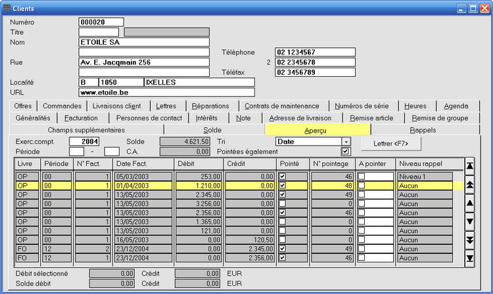Uncheck Pointé for the 1.210,00 debit row
Image resolution: width=493 pixels, height=294 pixels.
pyautogui.click(x=283, y=186)
